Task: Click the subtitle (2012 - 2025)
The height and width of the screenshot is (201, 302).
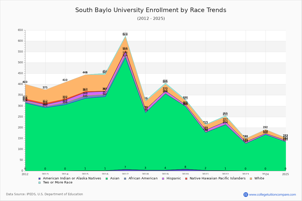Action: point(151,18)
